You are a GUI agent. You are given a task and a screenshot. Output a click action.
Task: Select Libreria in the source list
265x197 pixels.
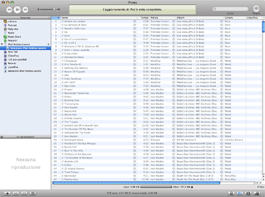coord(12,21)
